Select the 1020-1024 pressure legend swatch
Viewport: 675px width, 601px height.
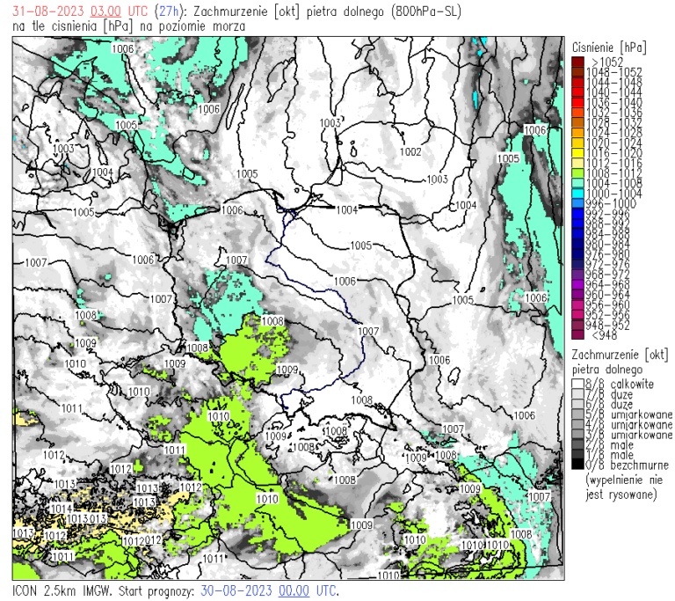click(x=577, y=143)
